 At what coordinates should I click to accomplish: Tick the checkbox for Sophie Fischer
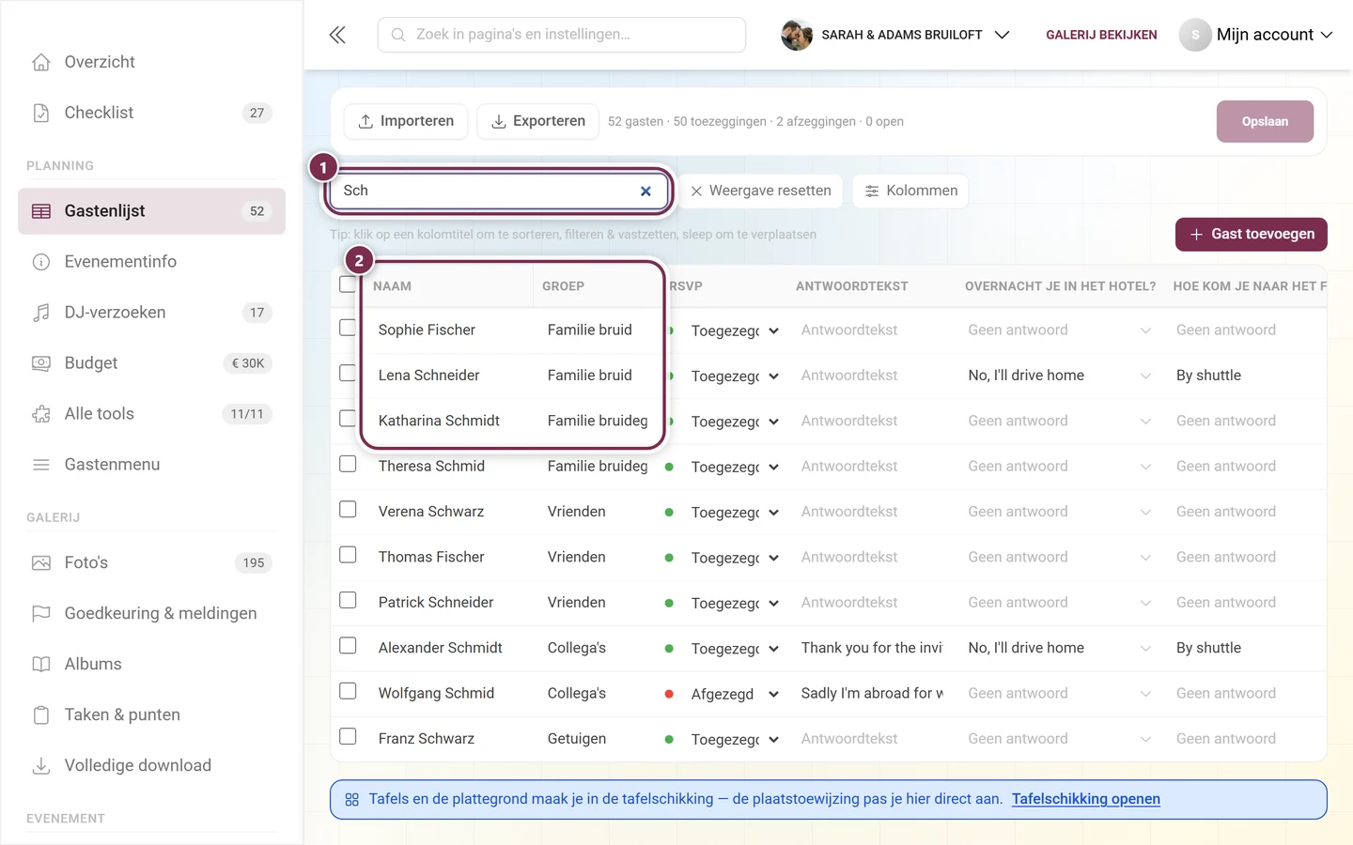pos(348,328)
